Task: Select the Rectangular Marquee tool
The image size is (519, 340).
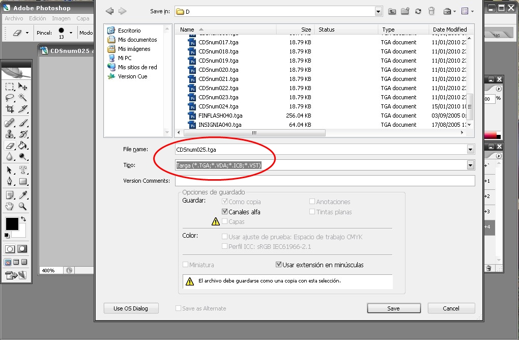Action: 10,87
